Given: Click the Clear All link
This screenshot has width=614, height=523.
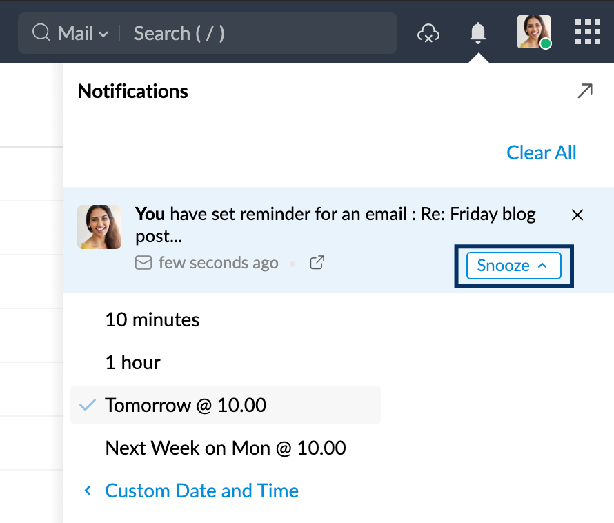Looking at the screenshot, I should tap(541, 152).
